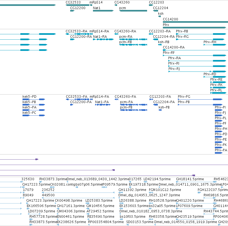The image size is (228, 226).
Task: Select the Pfrx-RA transcript label
Action: point(174,58)
